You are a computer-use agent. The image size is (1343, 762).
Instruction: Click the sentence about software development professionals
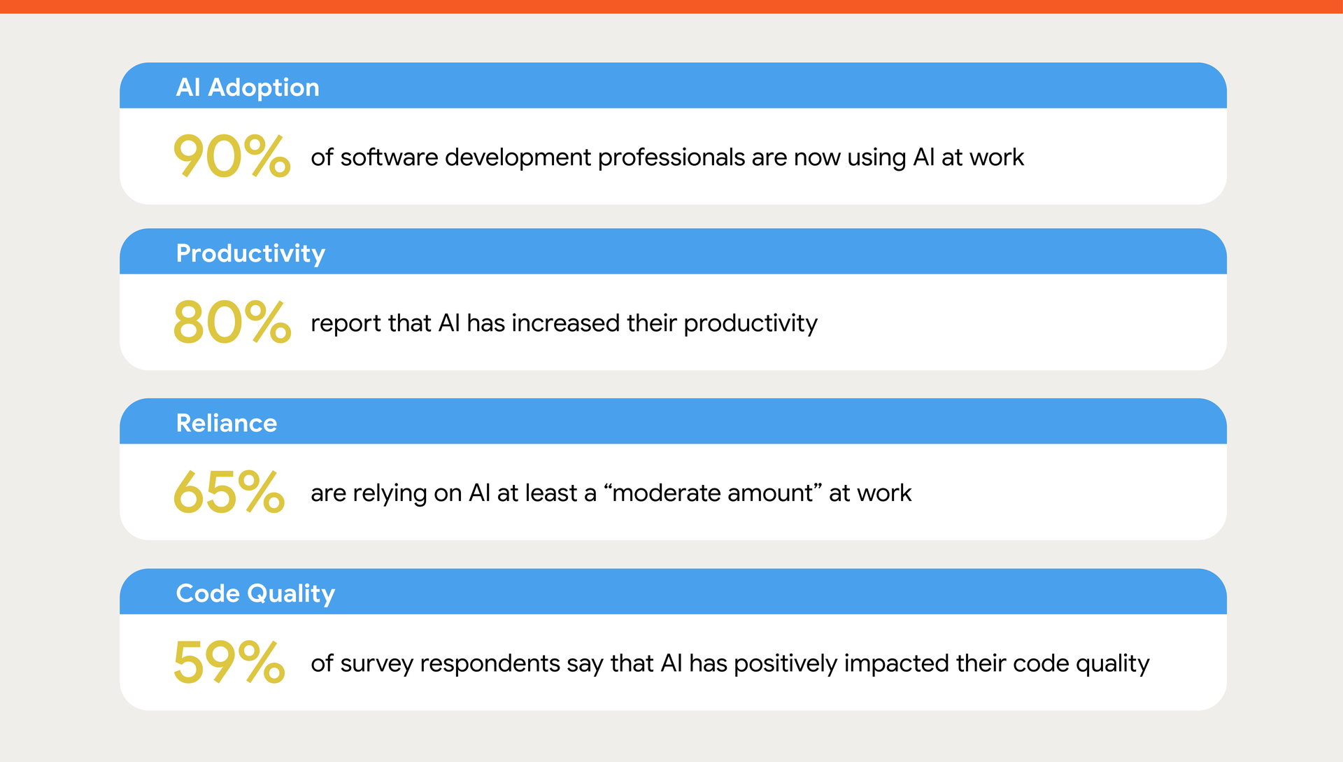click(667, 157)
